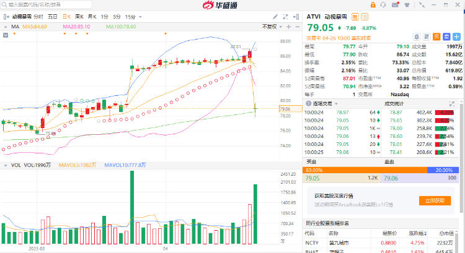Click the MAVOL10:777.8万 label
Screen dimensions: 465x253
pos(125,165)
